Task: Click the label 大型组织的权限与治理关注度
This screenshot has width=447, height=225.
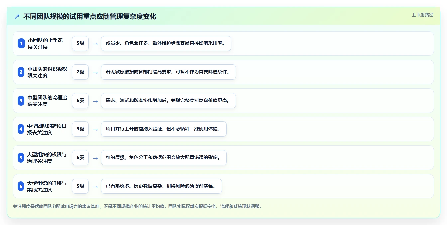Action: (47, 158)
